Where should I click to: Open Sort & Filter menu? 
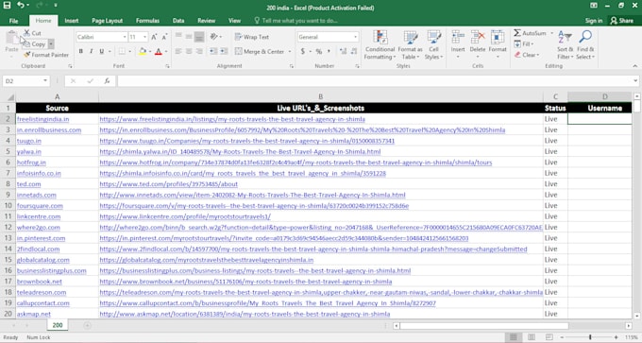coord(565,45)
